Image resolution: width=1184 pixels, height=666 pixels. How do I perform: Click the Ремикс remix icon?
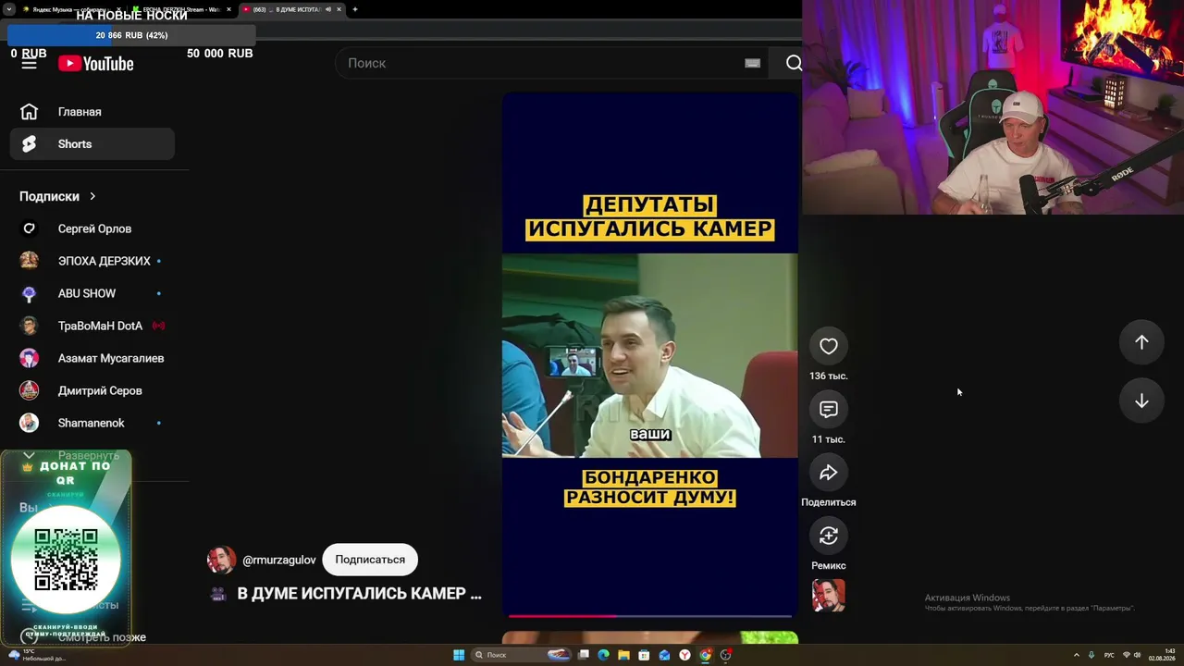coord(829,536)
